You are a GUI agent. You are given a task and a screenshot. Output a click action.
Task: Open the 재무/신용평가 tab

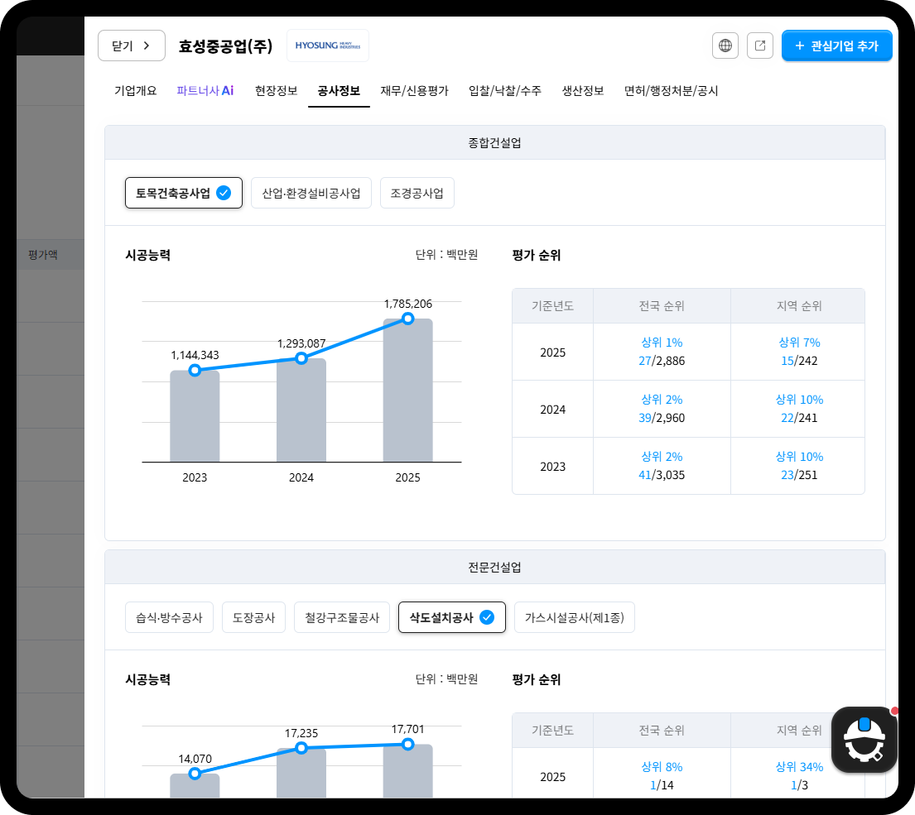(414, 91)
